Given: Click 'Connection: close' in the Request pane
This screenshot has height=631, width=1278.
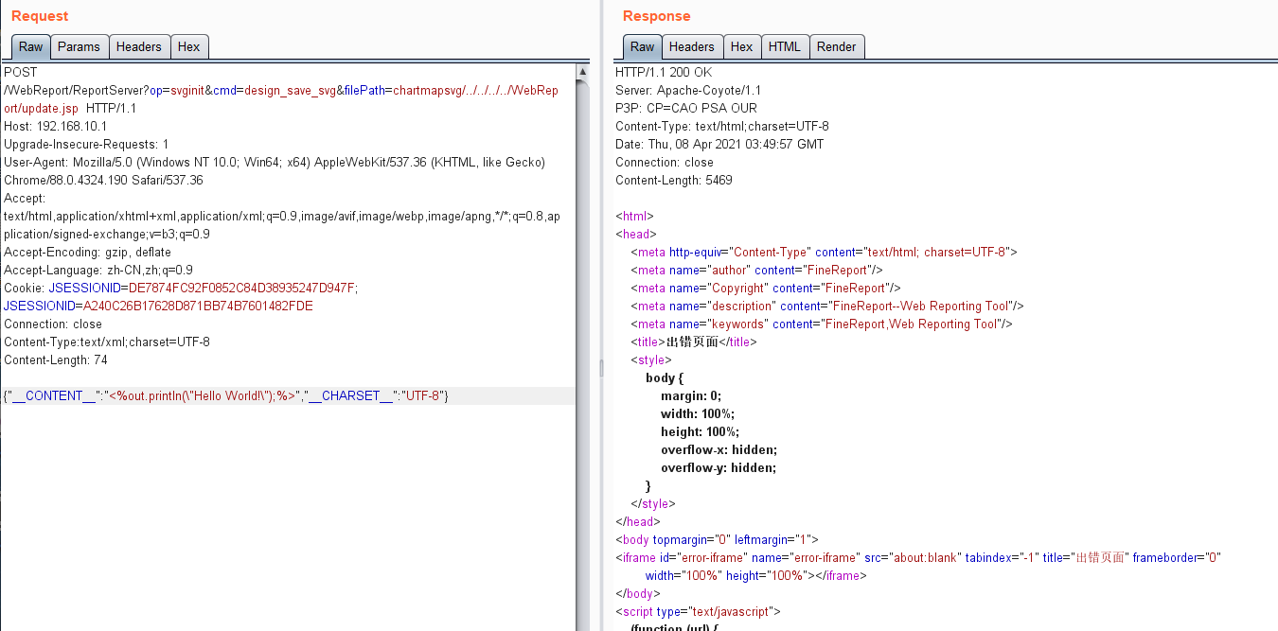Looking at the screenshot, I should [x=53, y=324].
